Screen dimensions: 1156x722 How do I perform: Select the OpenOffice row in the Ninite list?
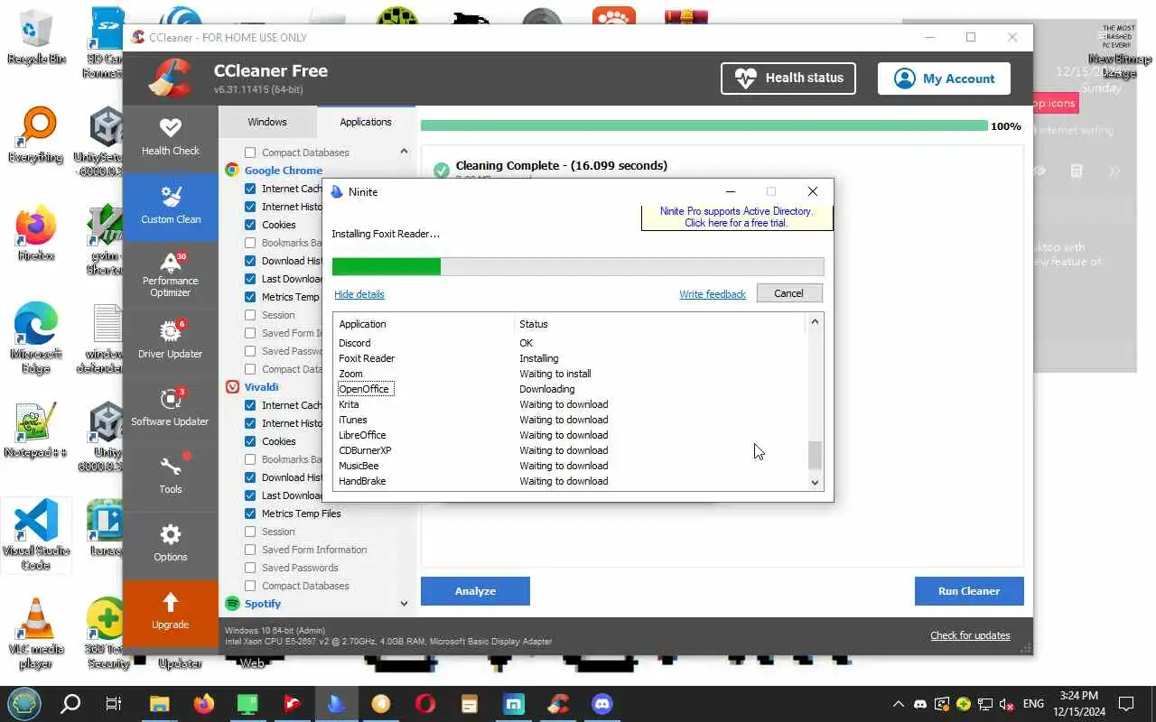tap(365, 389)
